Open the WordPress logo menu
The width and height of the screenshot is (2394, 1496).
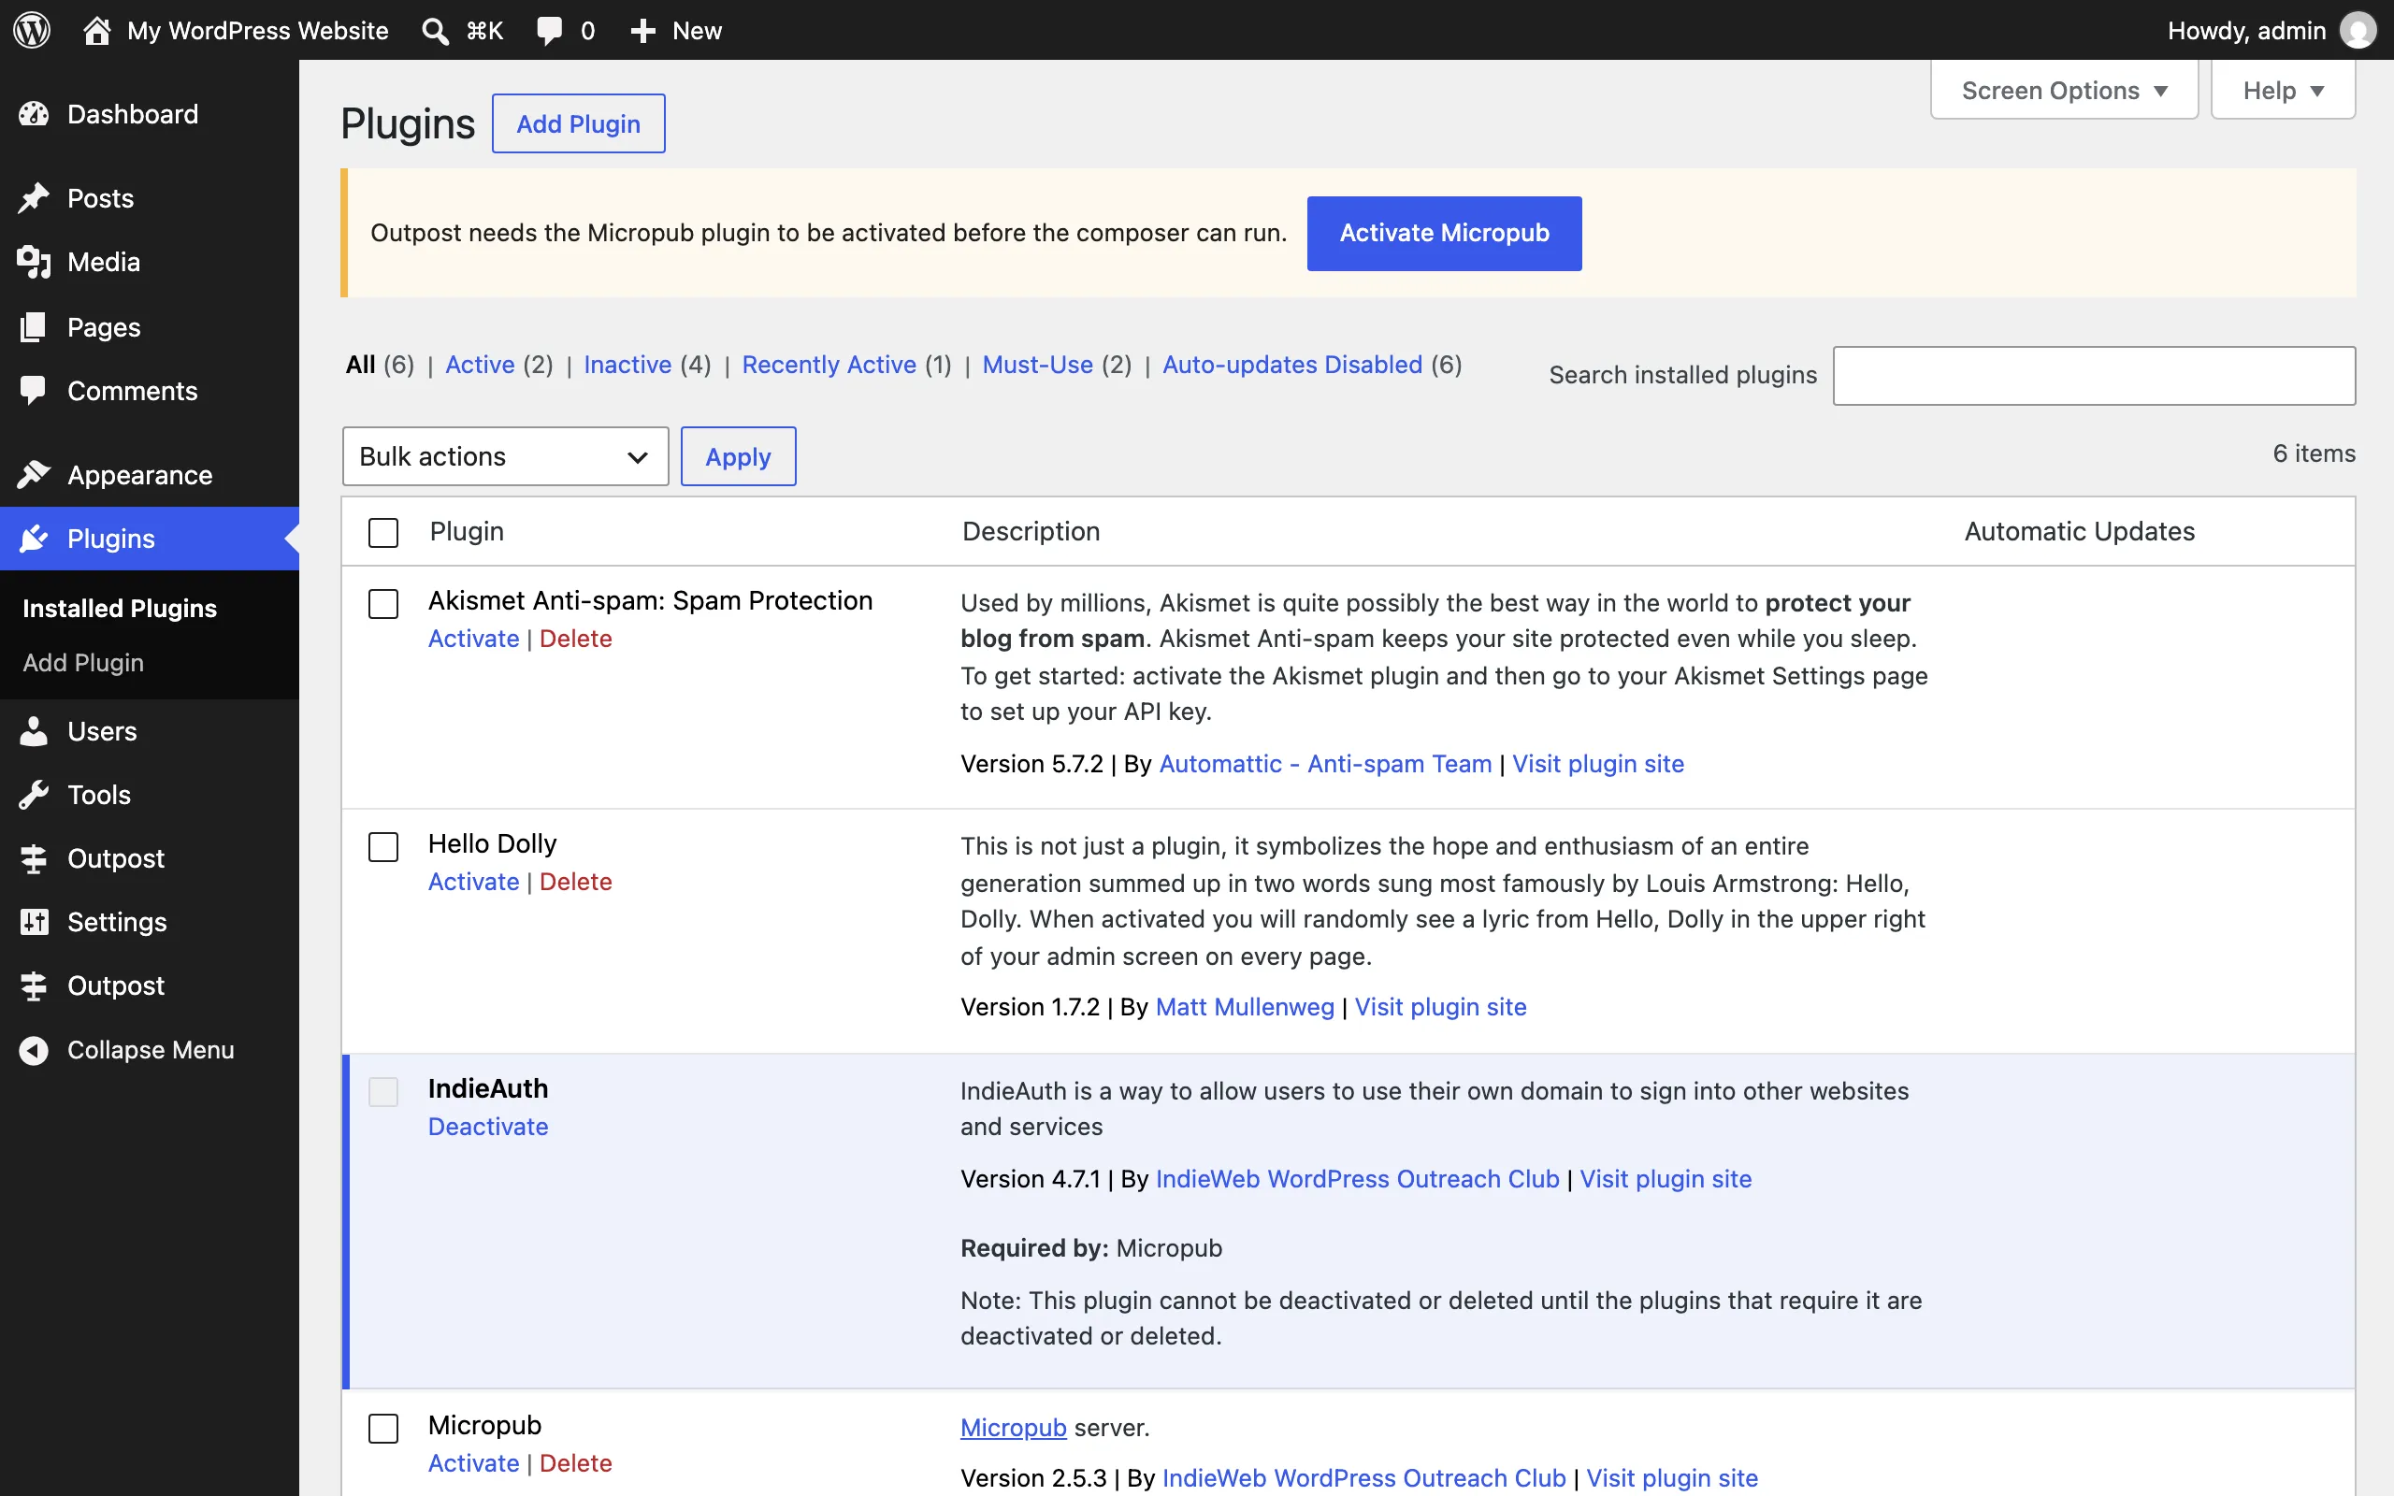(32, 30)
